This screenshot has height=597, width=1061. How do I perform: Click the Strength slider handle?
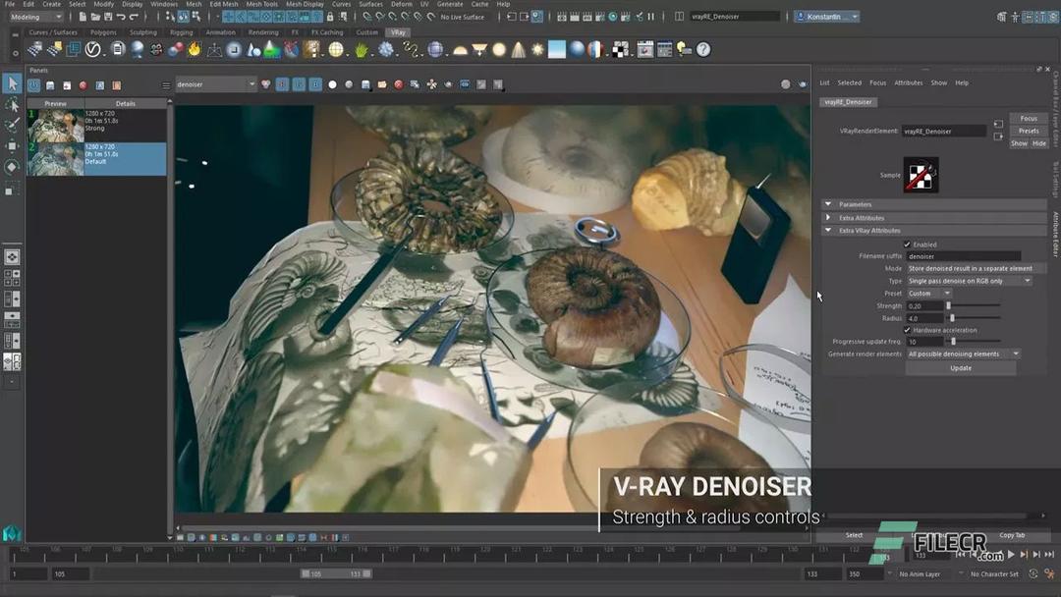tap(949, 305)
